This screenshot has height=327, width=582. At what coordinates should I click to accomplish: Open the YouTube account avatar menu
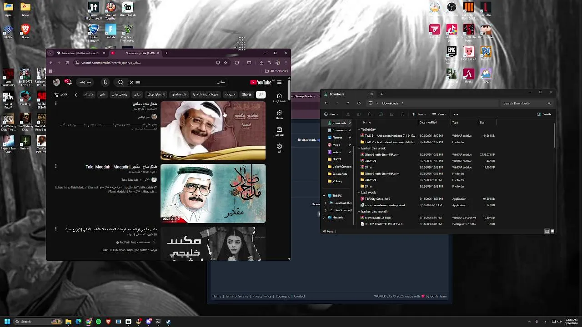[56, 82]
